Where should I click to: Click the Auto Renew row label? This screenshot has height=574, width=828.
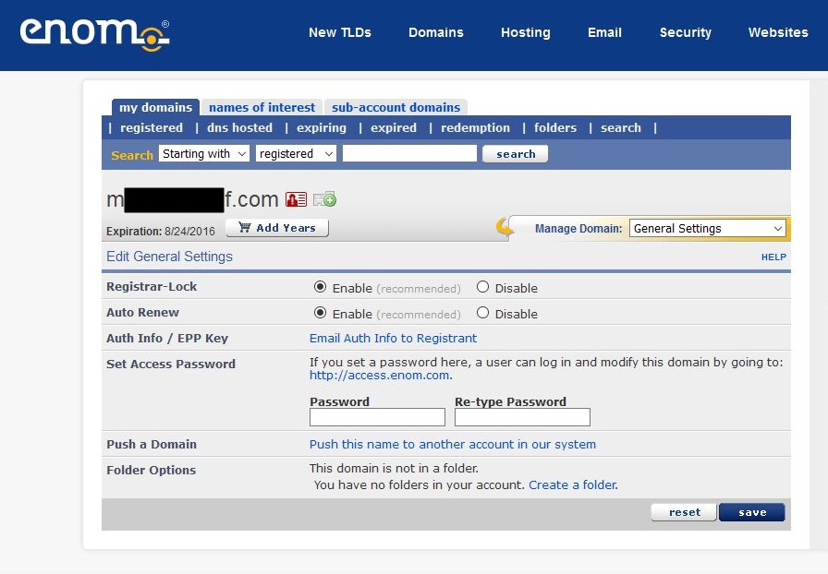click(x=142, y=312)
